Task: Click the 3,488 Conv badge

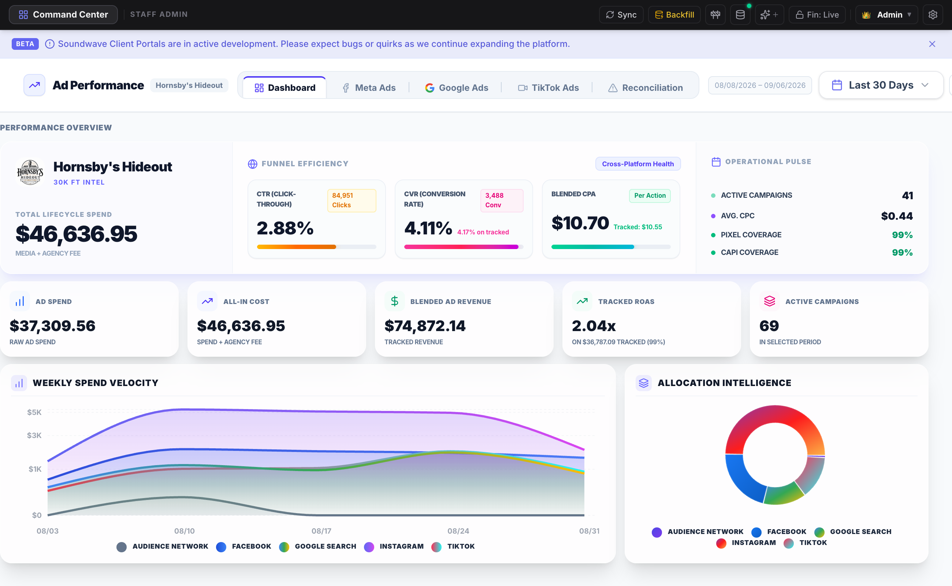Action: 502,200
